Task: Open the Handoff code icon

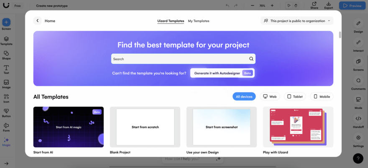Action: 358,119
